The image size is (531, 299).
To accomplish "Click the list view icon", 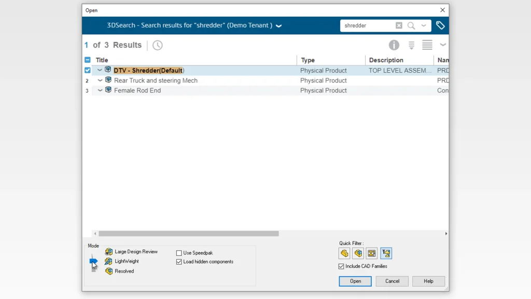I will 427,45.
